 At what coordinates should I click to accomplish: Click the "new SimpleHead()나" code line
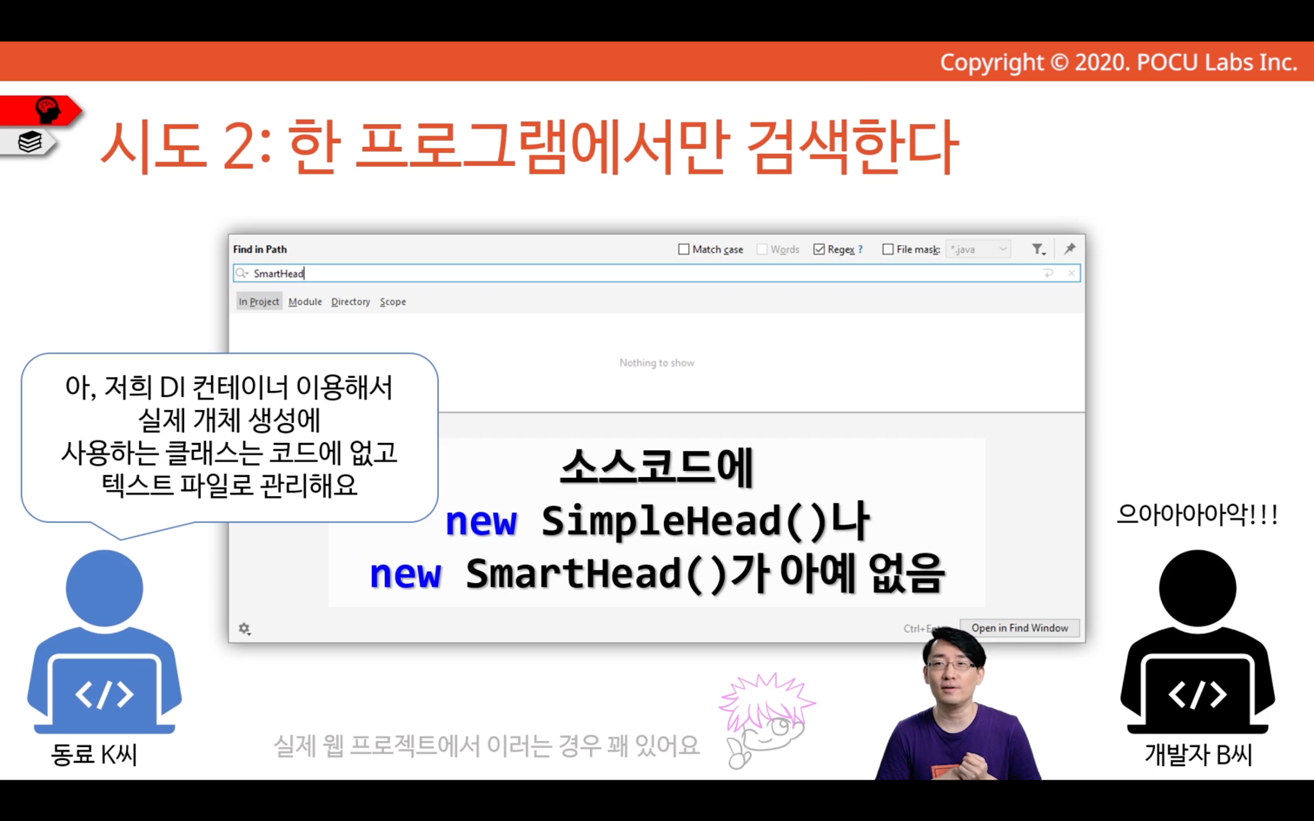point(657,520)
